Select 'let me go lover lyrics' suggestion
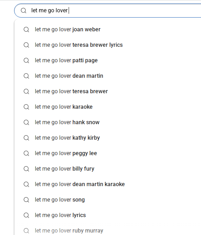The width and height of the screenshot is (201, 235). [108, 215]
